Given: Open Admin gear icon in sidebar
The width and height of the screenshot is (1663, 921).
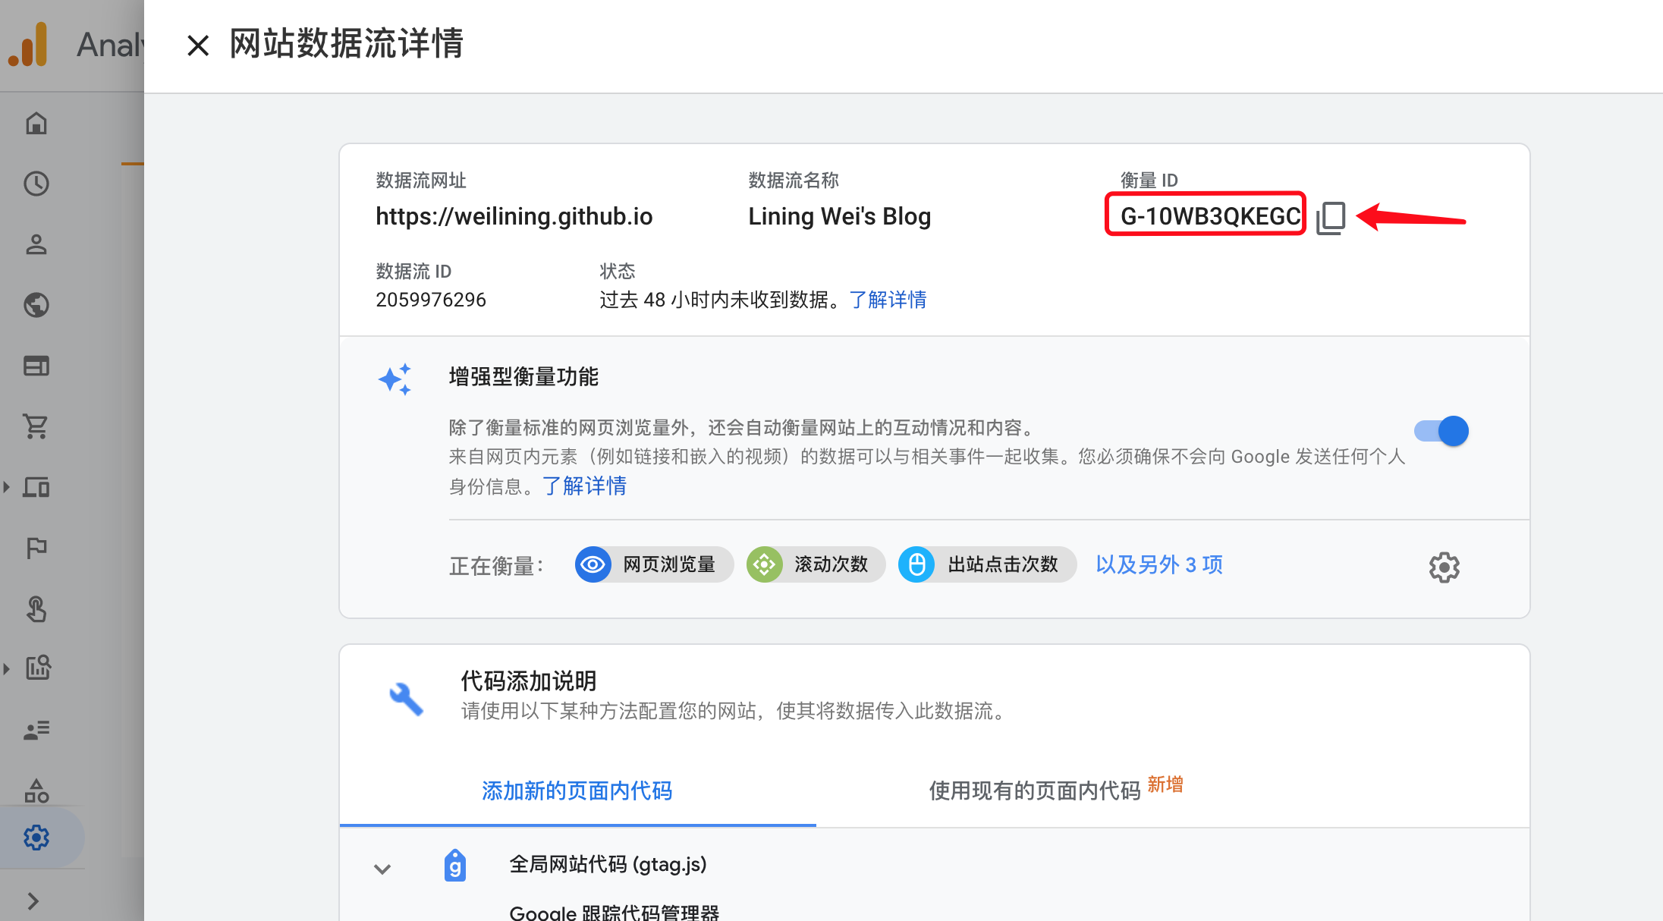Looking at the screenshot, I should point(36,838).
